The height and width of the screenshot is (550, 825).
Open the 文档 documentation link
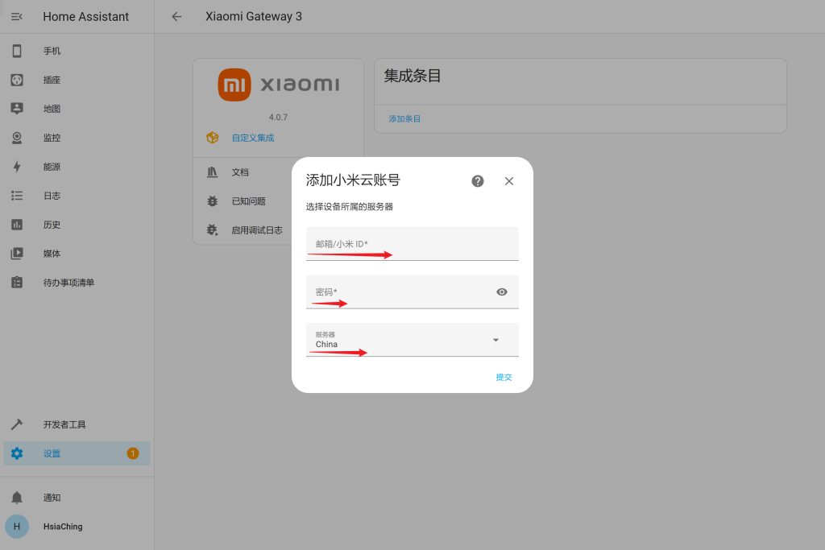pyautogui.click(x=240, y=172)
